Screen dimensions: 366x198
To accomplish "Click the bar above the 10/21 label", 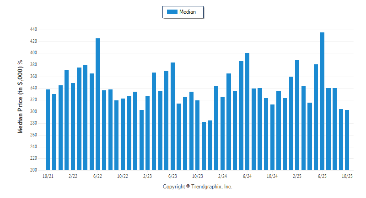I will pyautogui.click(x=48, y=130).
